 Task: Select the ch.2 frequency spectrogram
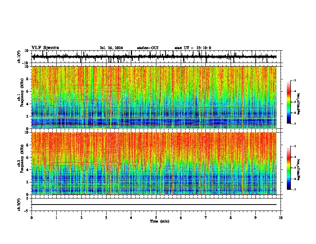(x=154, y=163)
